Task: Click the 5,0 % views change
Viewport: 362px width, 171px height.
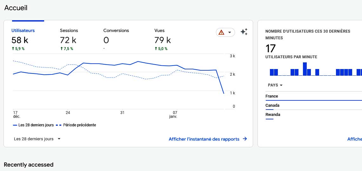Action: [x=161, y=48]
